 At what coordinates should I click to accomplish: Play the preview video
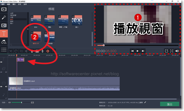[138, 51]
